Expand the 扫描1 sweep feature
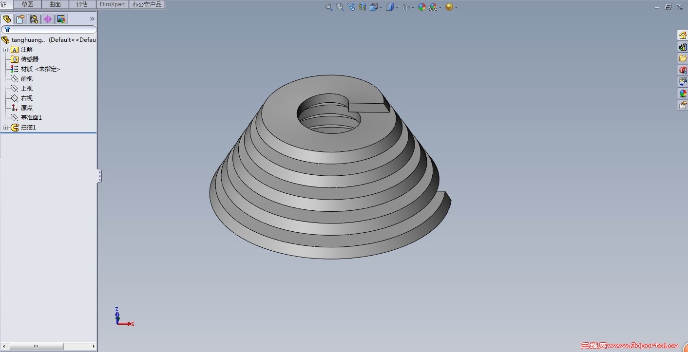This screenshot has height=352, width=688. [x=5, y=128]
